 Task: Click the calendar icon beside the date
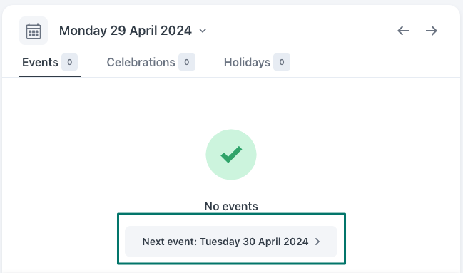coord(34,31)
